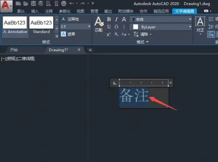Select the Standard text style thumbnail
Viewport: 218px width, 162px height.
[41, 25]
